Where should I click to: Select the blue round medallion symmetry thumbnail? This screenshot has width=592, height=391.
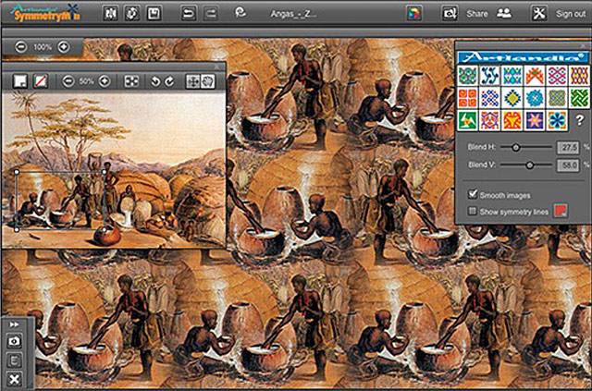[535, 98]
